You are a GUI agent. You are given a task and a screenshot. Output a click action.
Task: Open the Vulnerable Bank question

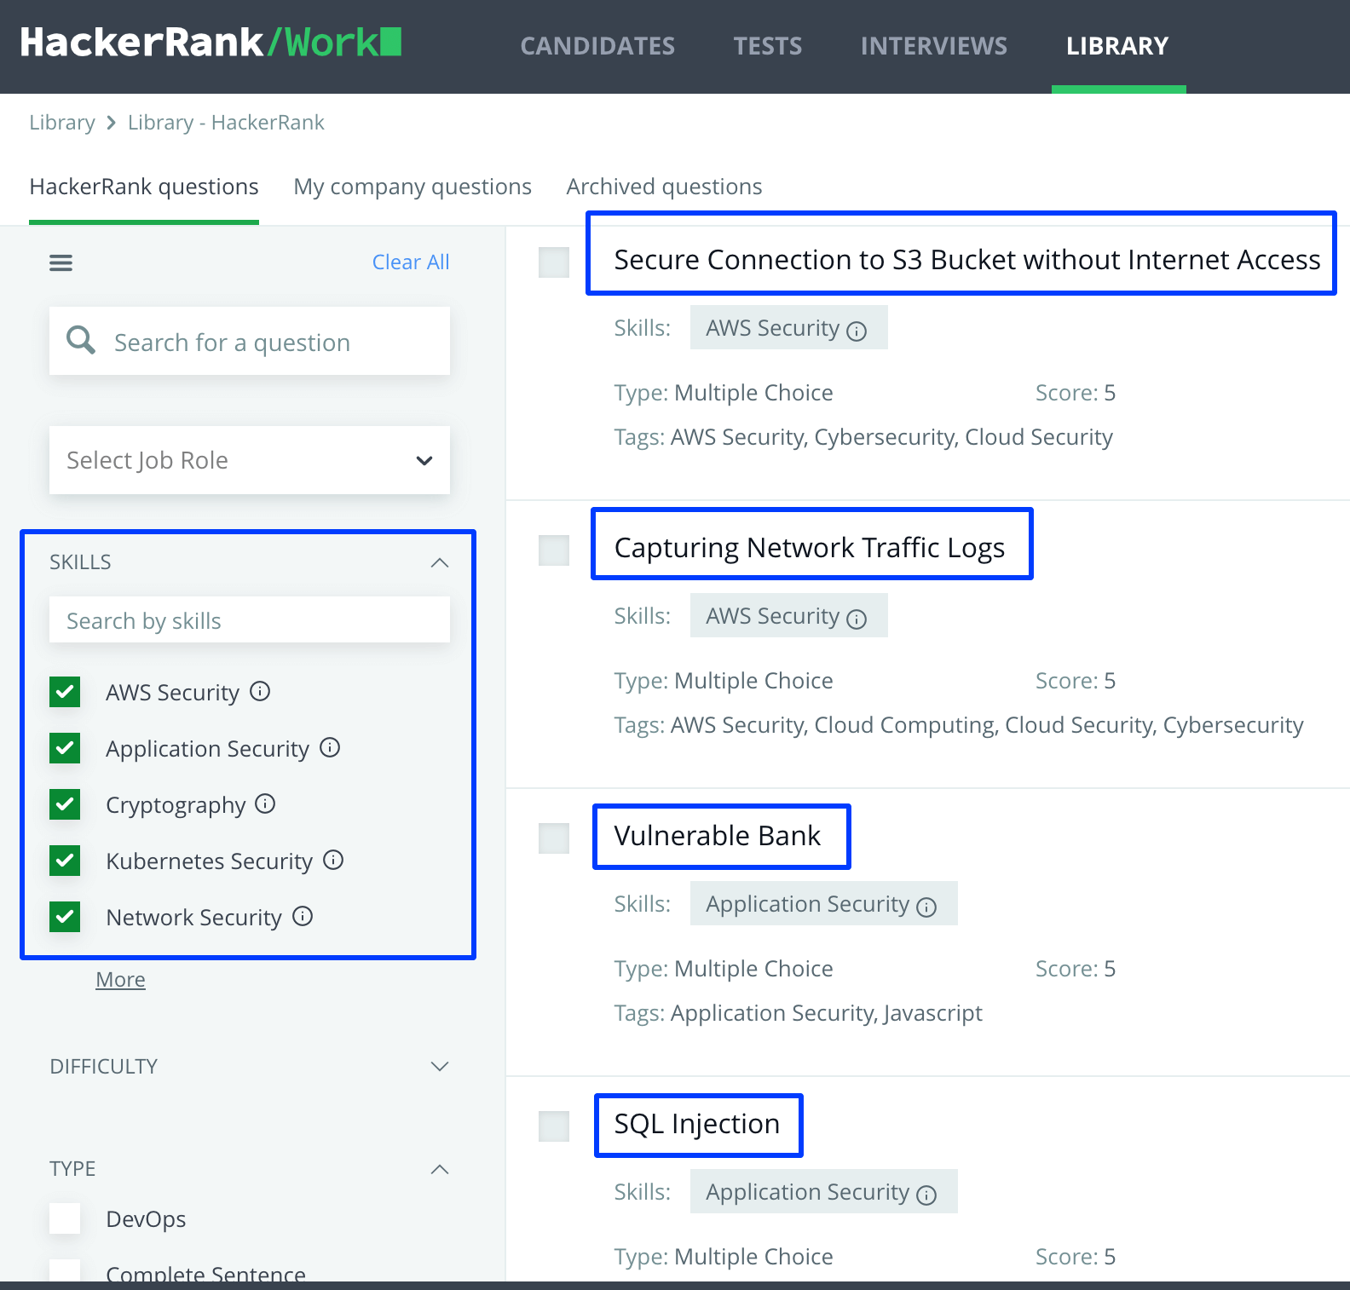[x=718, y=836]
